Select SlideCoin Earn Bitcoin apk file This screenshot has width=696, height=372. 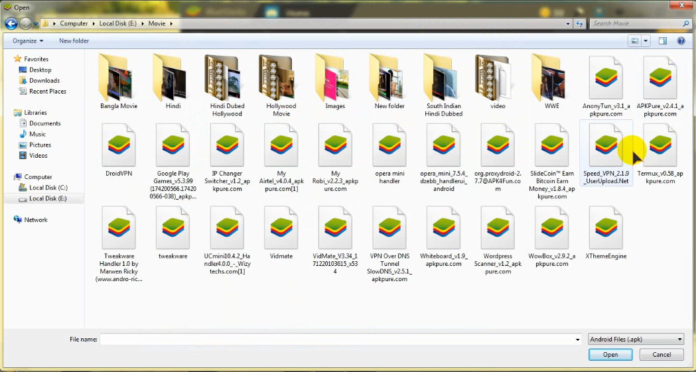[552, 160]
